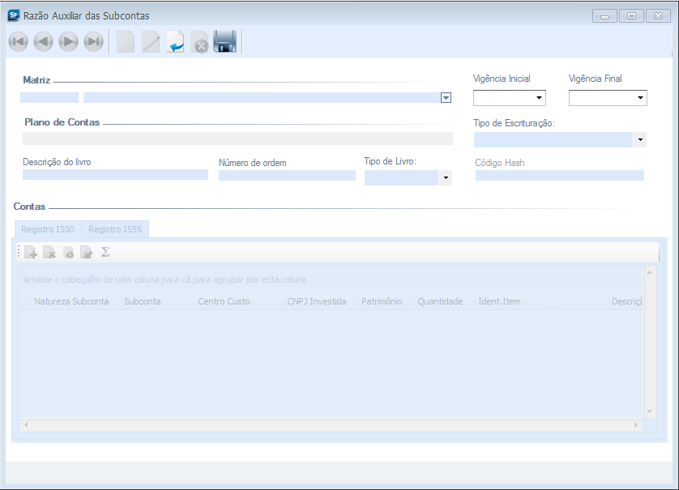Click the save floppy disk icon
Screen dimensions: 679x490
(x=224, y=42)
